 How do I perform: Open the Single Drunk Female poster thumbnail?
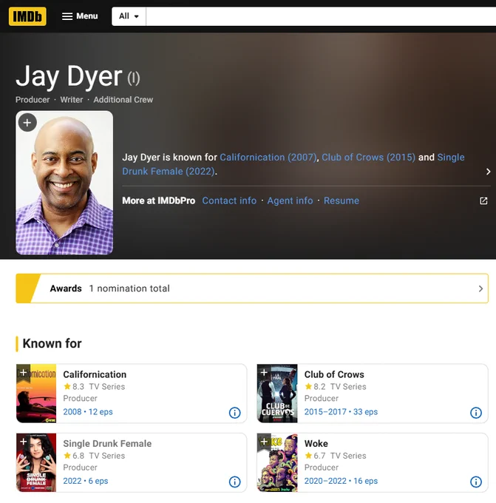[36, 462]
